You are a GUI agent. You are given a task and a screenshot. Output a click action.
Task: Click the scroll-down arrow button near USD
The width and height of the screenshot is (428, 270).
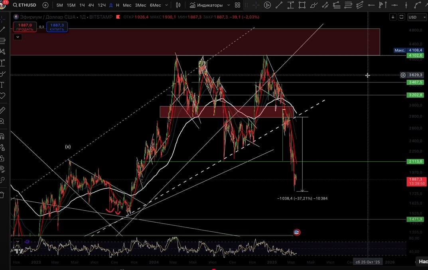[393, 17]
